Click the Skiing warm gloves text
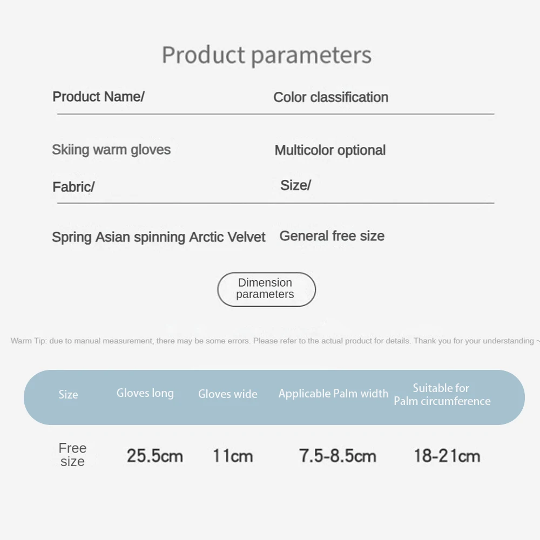This screenshot has height=540, width=540. click(111, 150)
